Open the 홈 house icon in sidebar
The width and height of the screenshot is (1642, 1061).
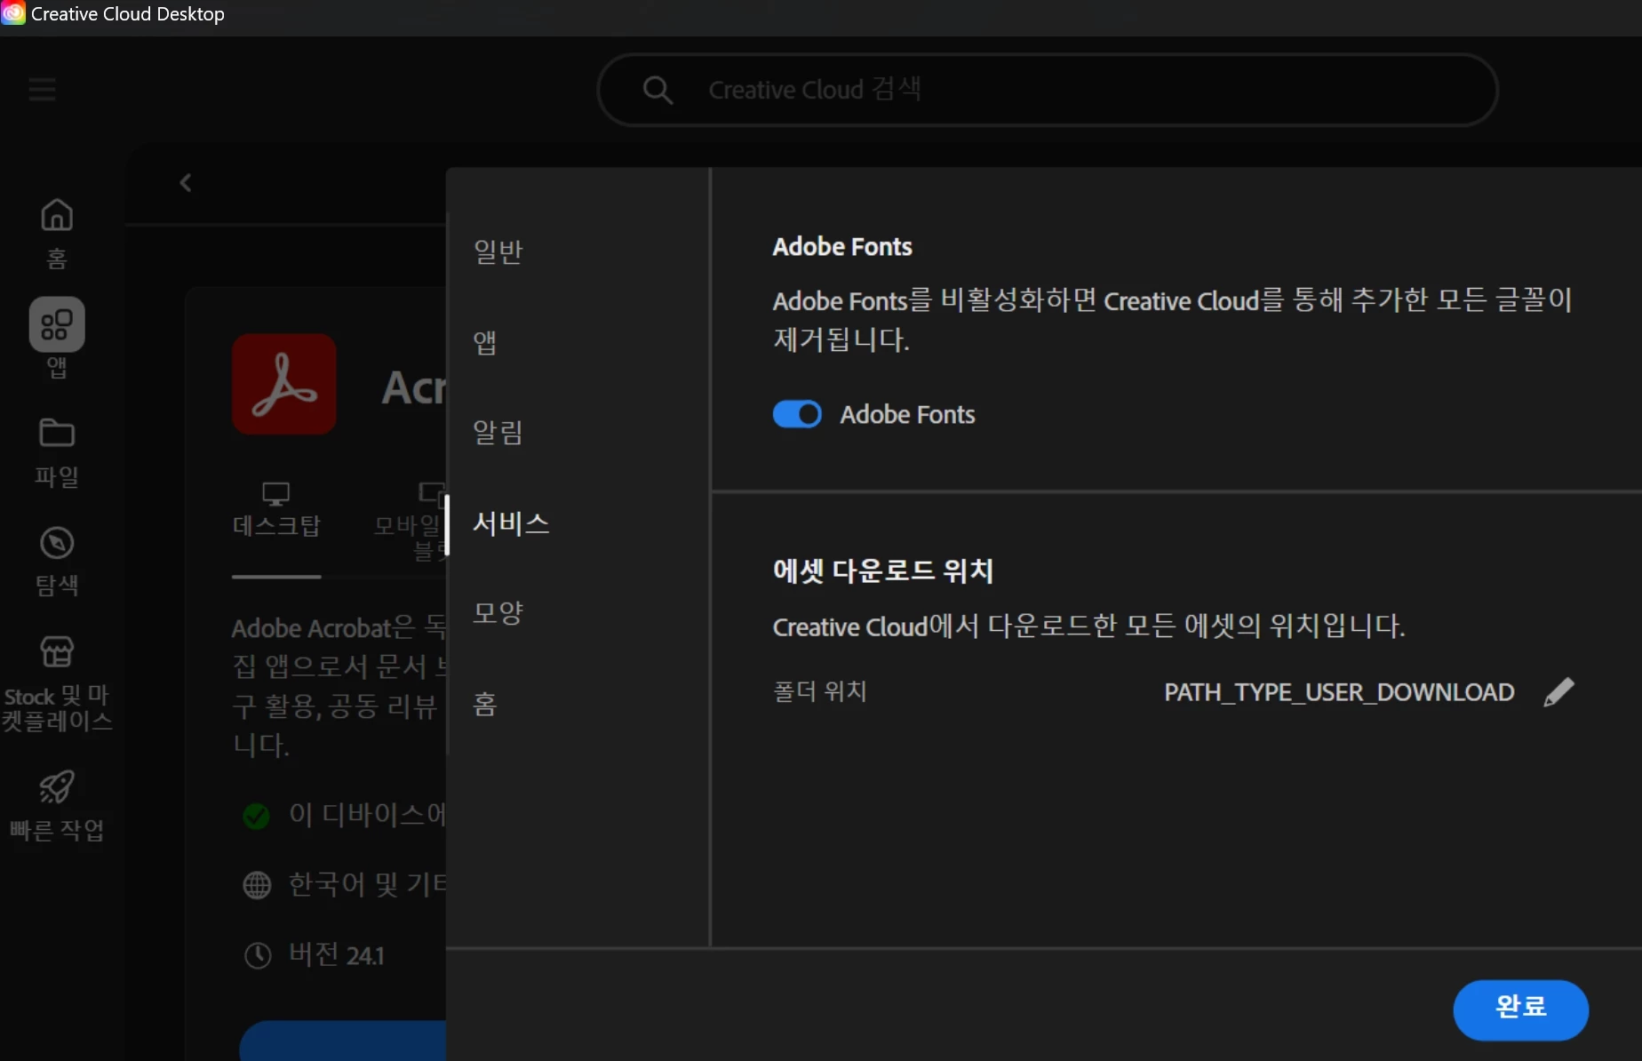tap(57, 215)
